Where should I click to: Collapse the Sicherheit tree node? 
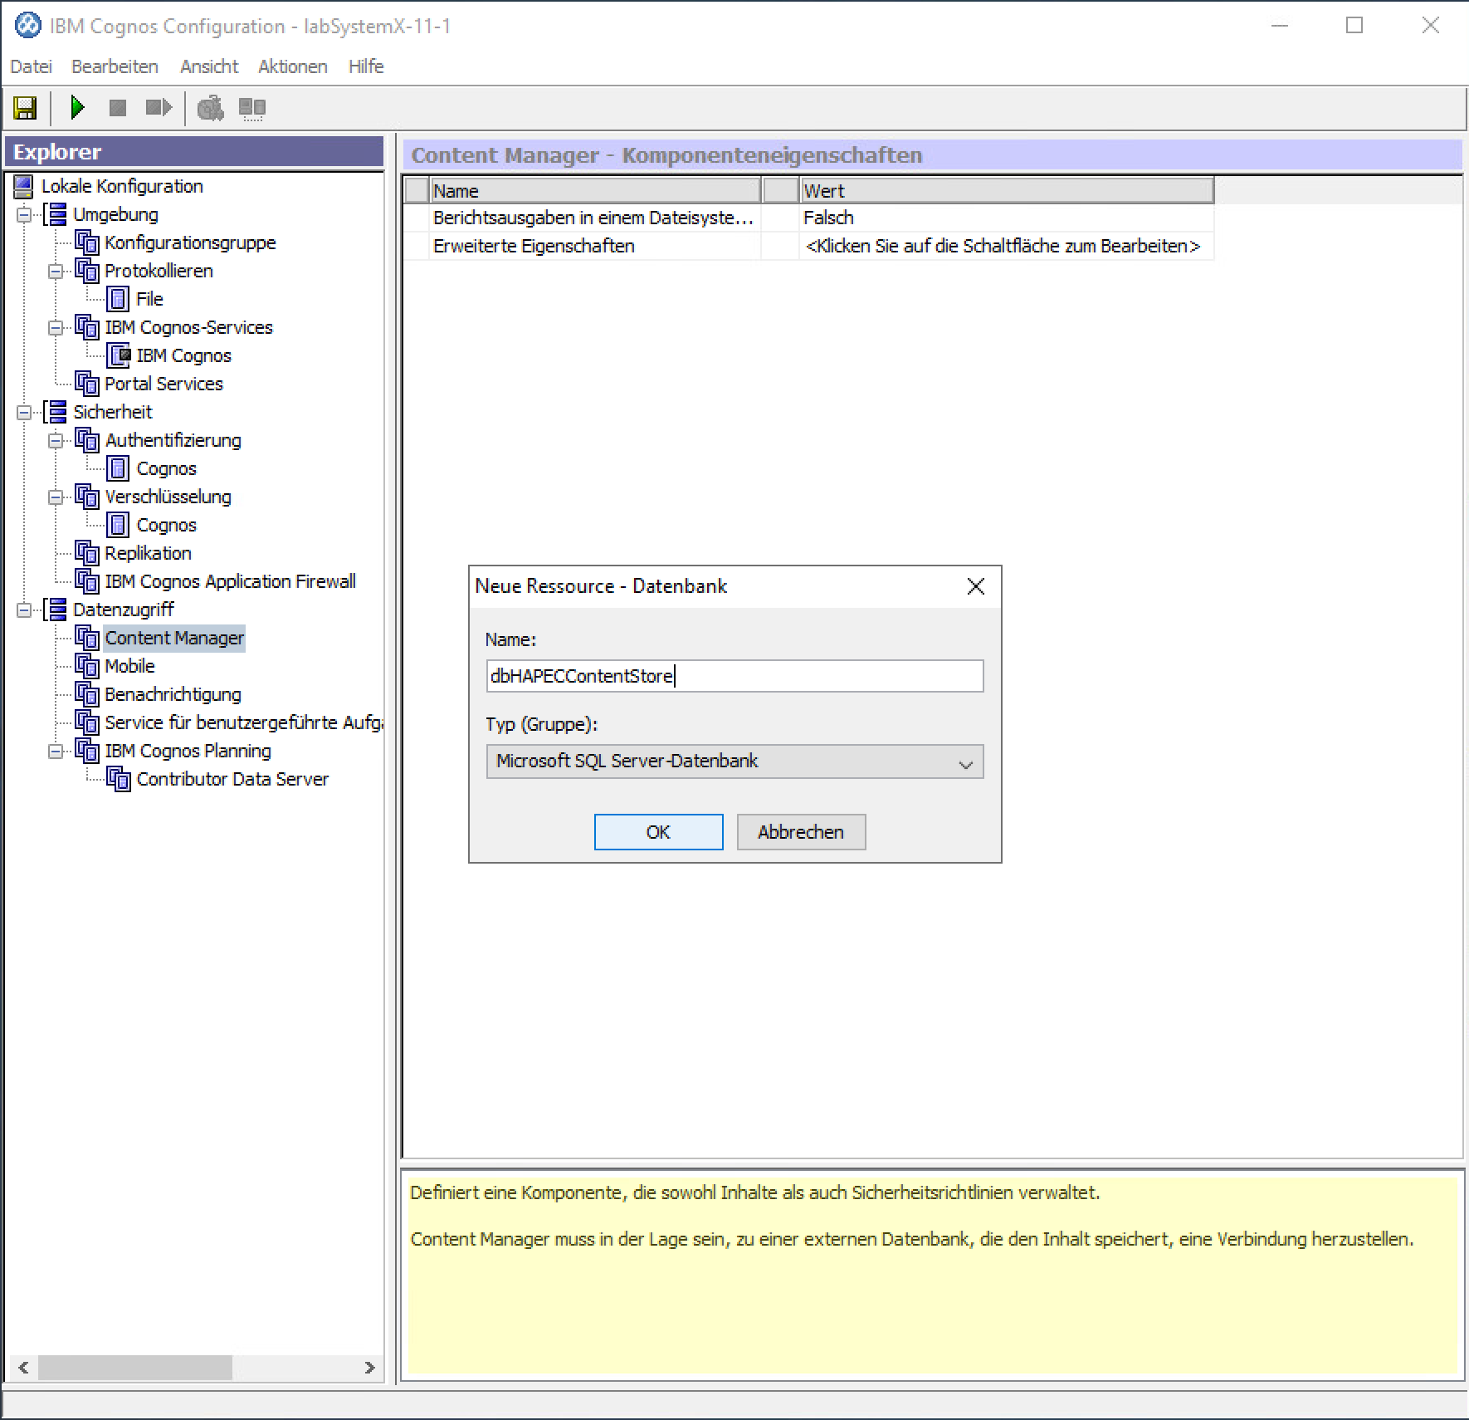(24, 413)
